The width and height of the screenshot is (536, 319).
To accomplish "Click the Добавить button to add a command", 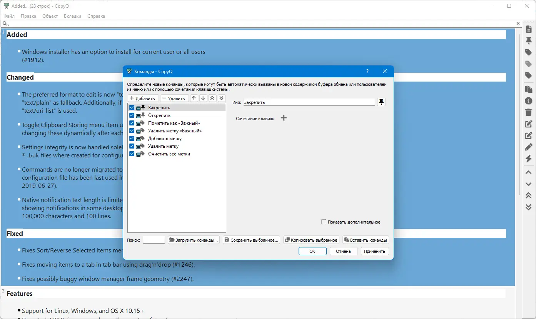I will coord(143,98).
